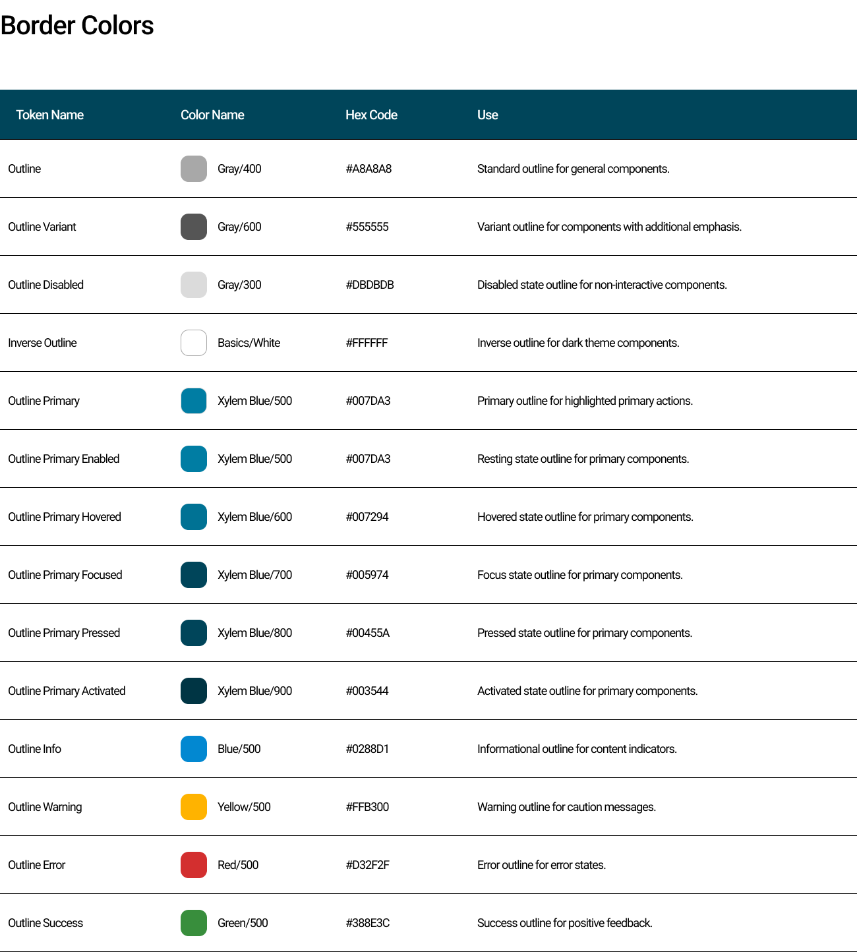
Task: Click the Red/500 error swatch
Action: [x=193, y=865]
